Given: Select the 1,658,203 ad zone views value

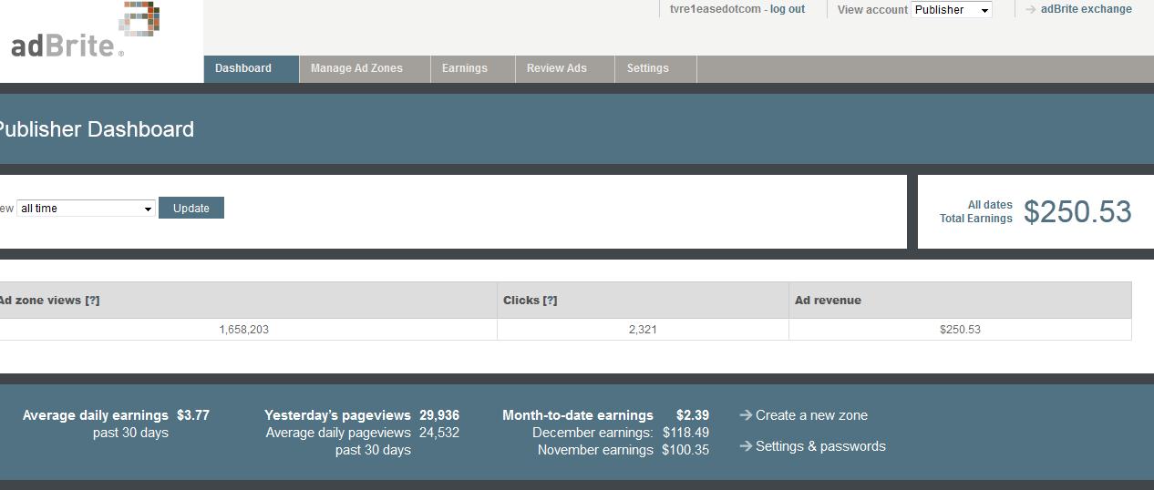Looking at the screenshot, I should click(x=243, y=330).
